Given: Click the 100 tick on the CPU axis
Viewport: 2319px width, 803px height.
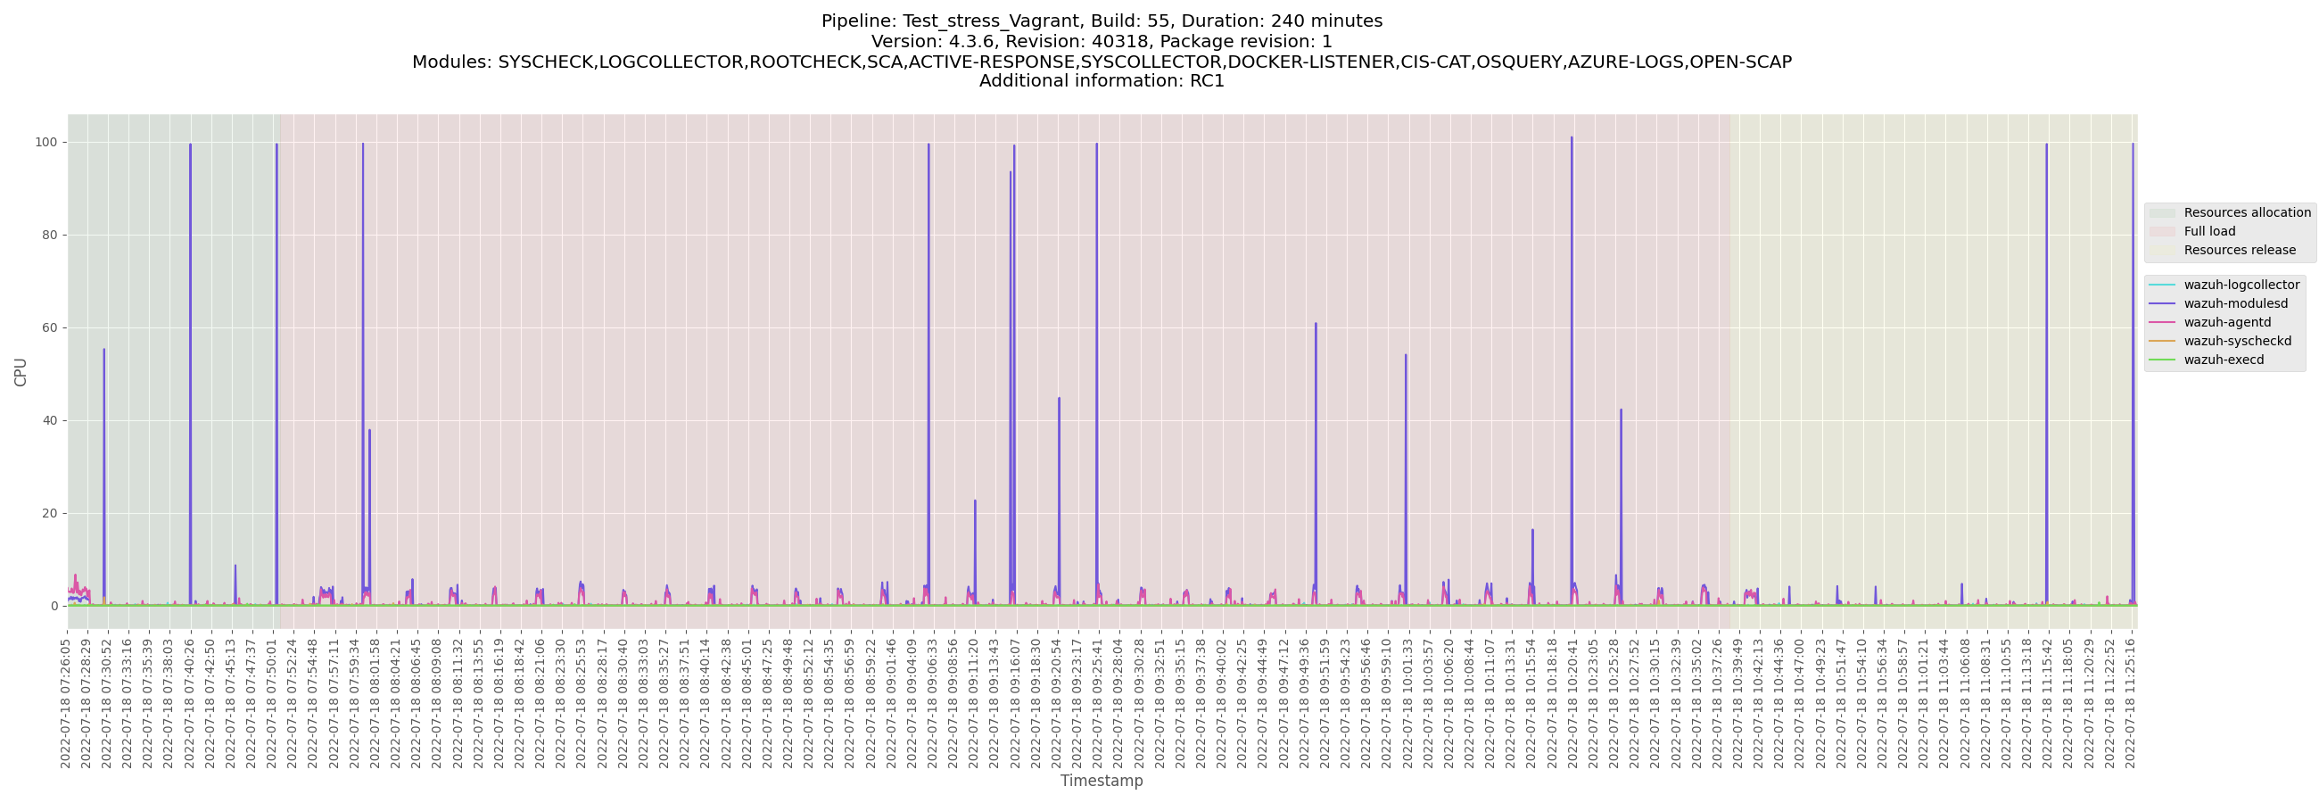Looking at the screenshot, I should point(45,142).
